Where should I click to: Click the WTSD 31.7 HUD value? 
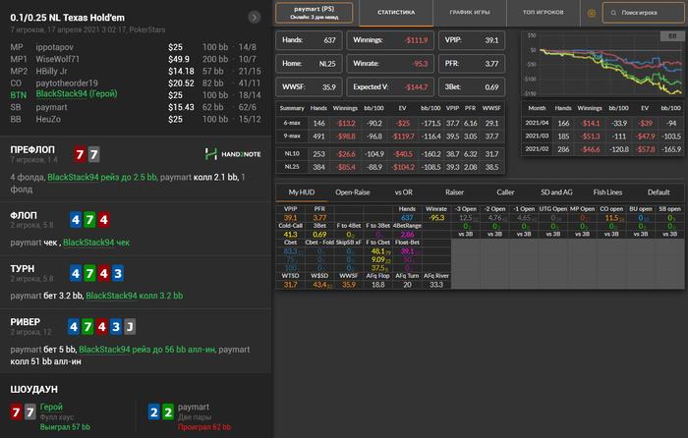(291, 285)
